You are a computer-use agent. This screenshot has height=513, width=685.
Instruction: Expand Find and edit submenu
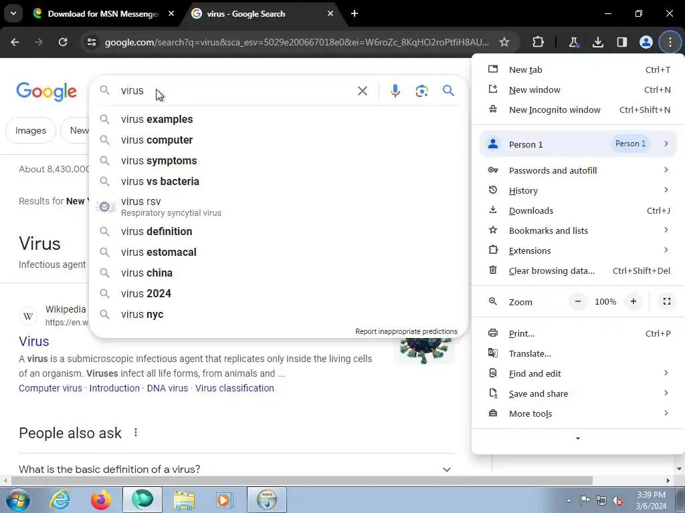(x=578, y=374)
